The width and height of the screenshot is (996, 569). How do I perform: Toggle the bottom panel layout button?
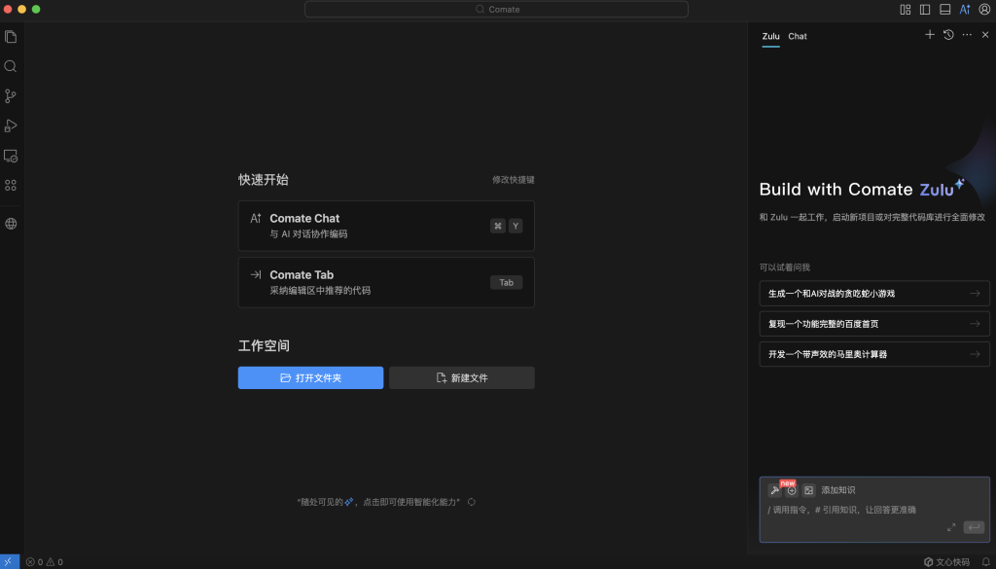click(944, 9)
